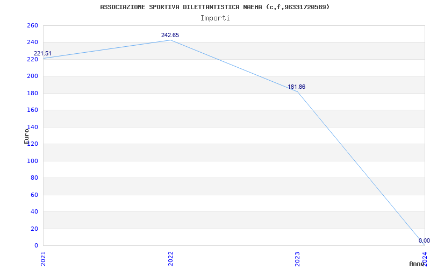Click the 260 y-axis tick label
Viewport: 430px width, 269px height.
[x=32, y=25]
